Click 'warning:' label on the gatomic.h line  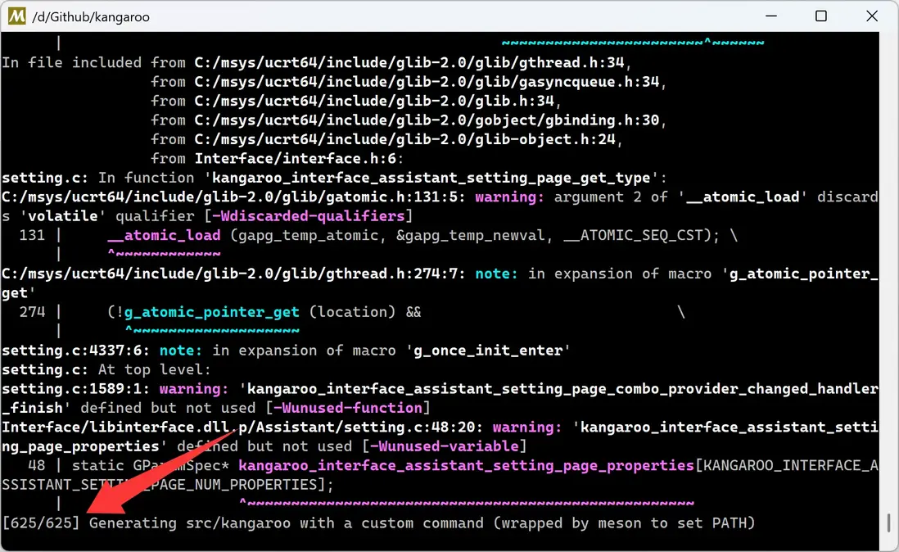pyautogui.click(x=509, y=197)
